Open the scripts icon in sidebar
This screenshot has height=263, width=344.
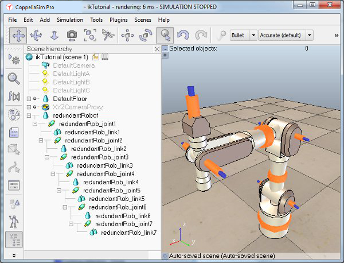coord(14,133)
